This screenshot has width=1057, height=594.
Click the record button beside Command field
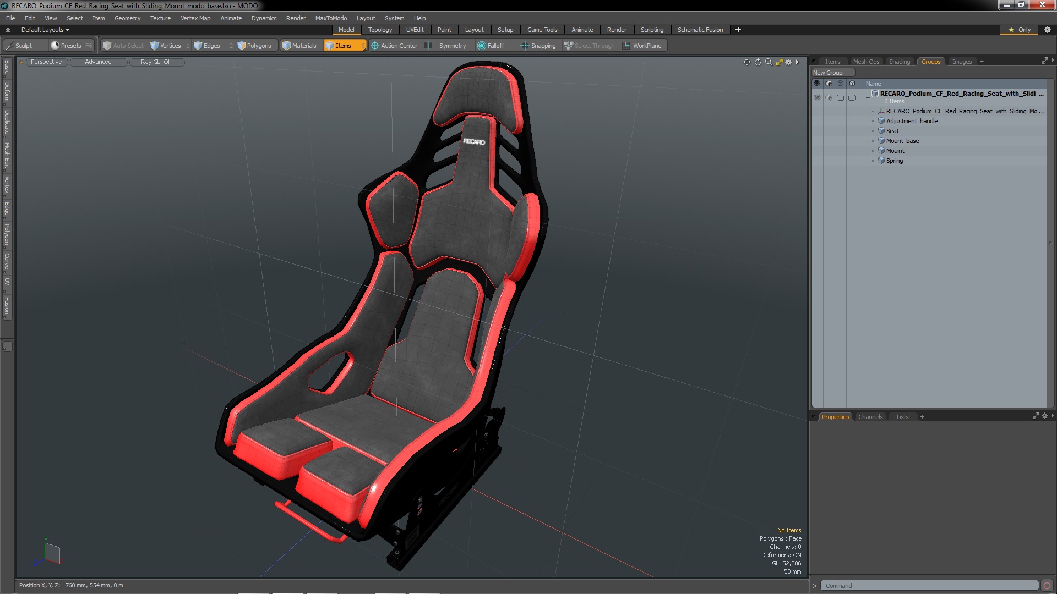point(1047,586)
